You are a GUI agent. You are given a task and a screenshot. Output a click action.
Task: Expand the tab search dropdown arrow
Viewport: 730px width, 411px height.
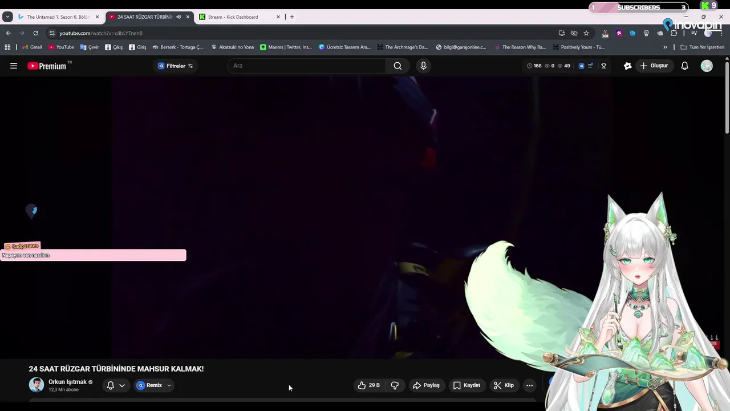point(7,17)
